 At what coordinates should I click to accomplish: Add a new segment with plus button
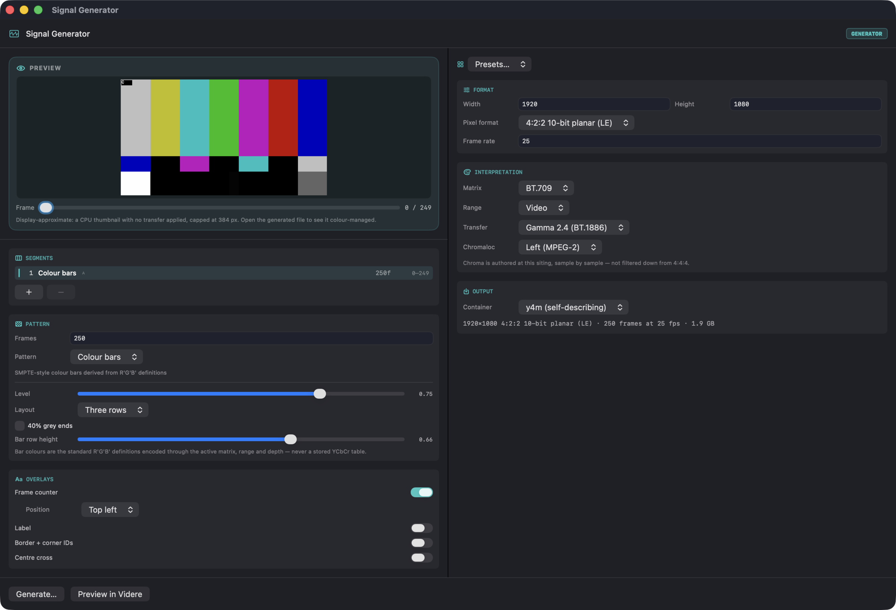pyautogui.click(x=29, y=292)
